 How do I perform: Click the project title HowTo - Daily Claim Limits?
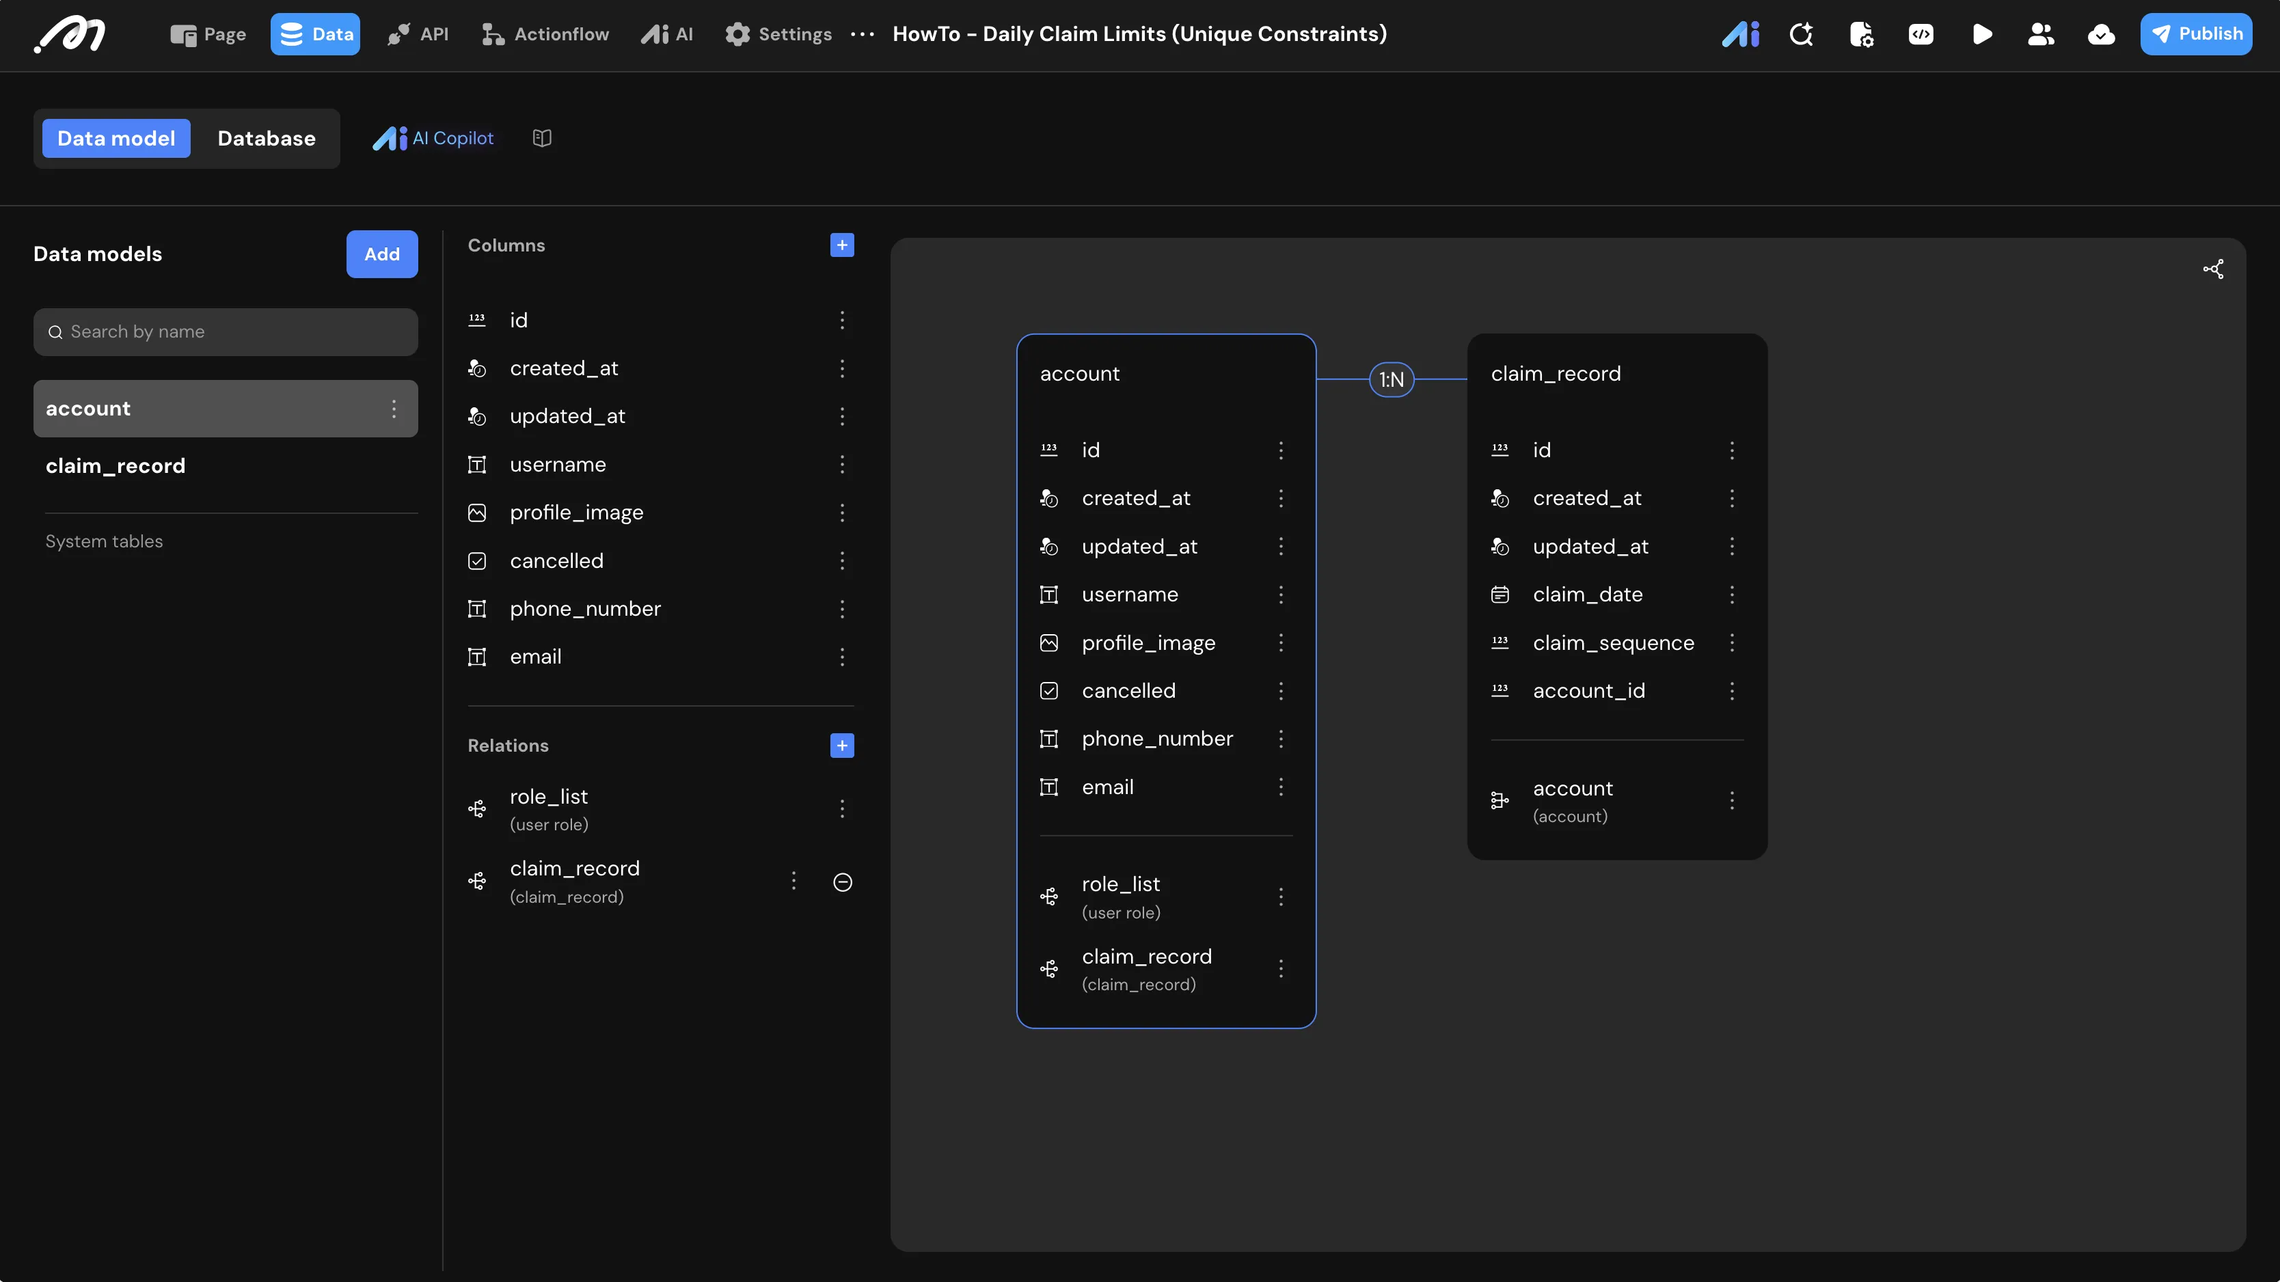pos(1140,34)
